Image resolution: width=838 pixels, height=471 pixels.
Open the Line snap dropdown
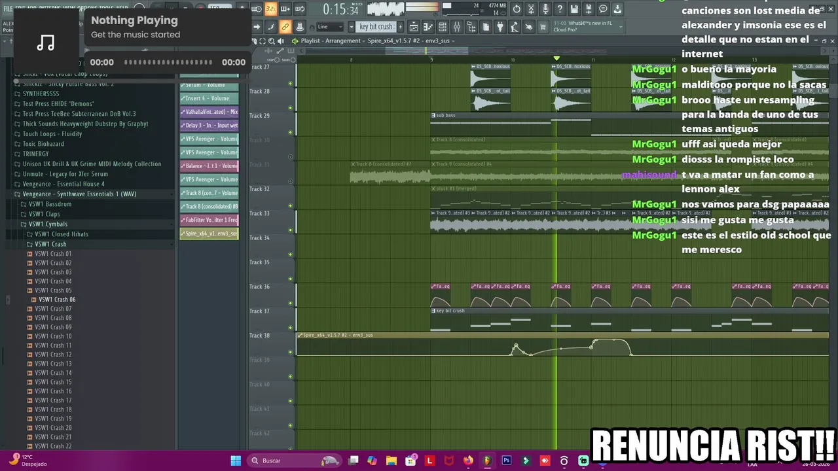pyautogui.click(x=329, y=27)
